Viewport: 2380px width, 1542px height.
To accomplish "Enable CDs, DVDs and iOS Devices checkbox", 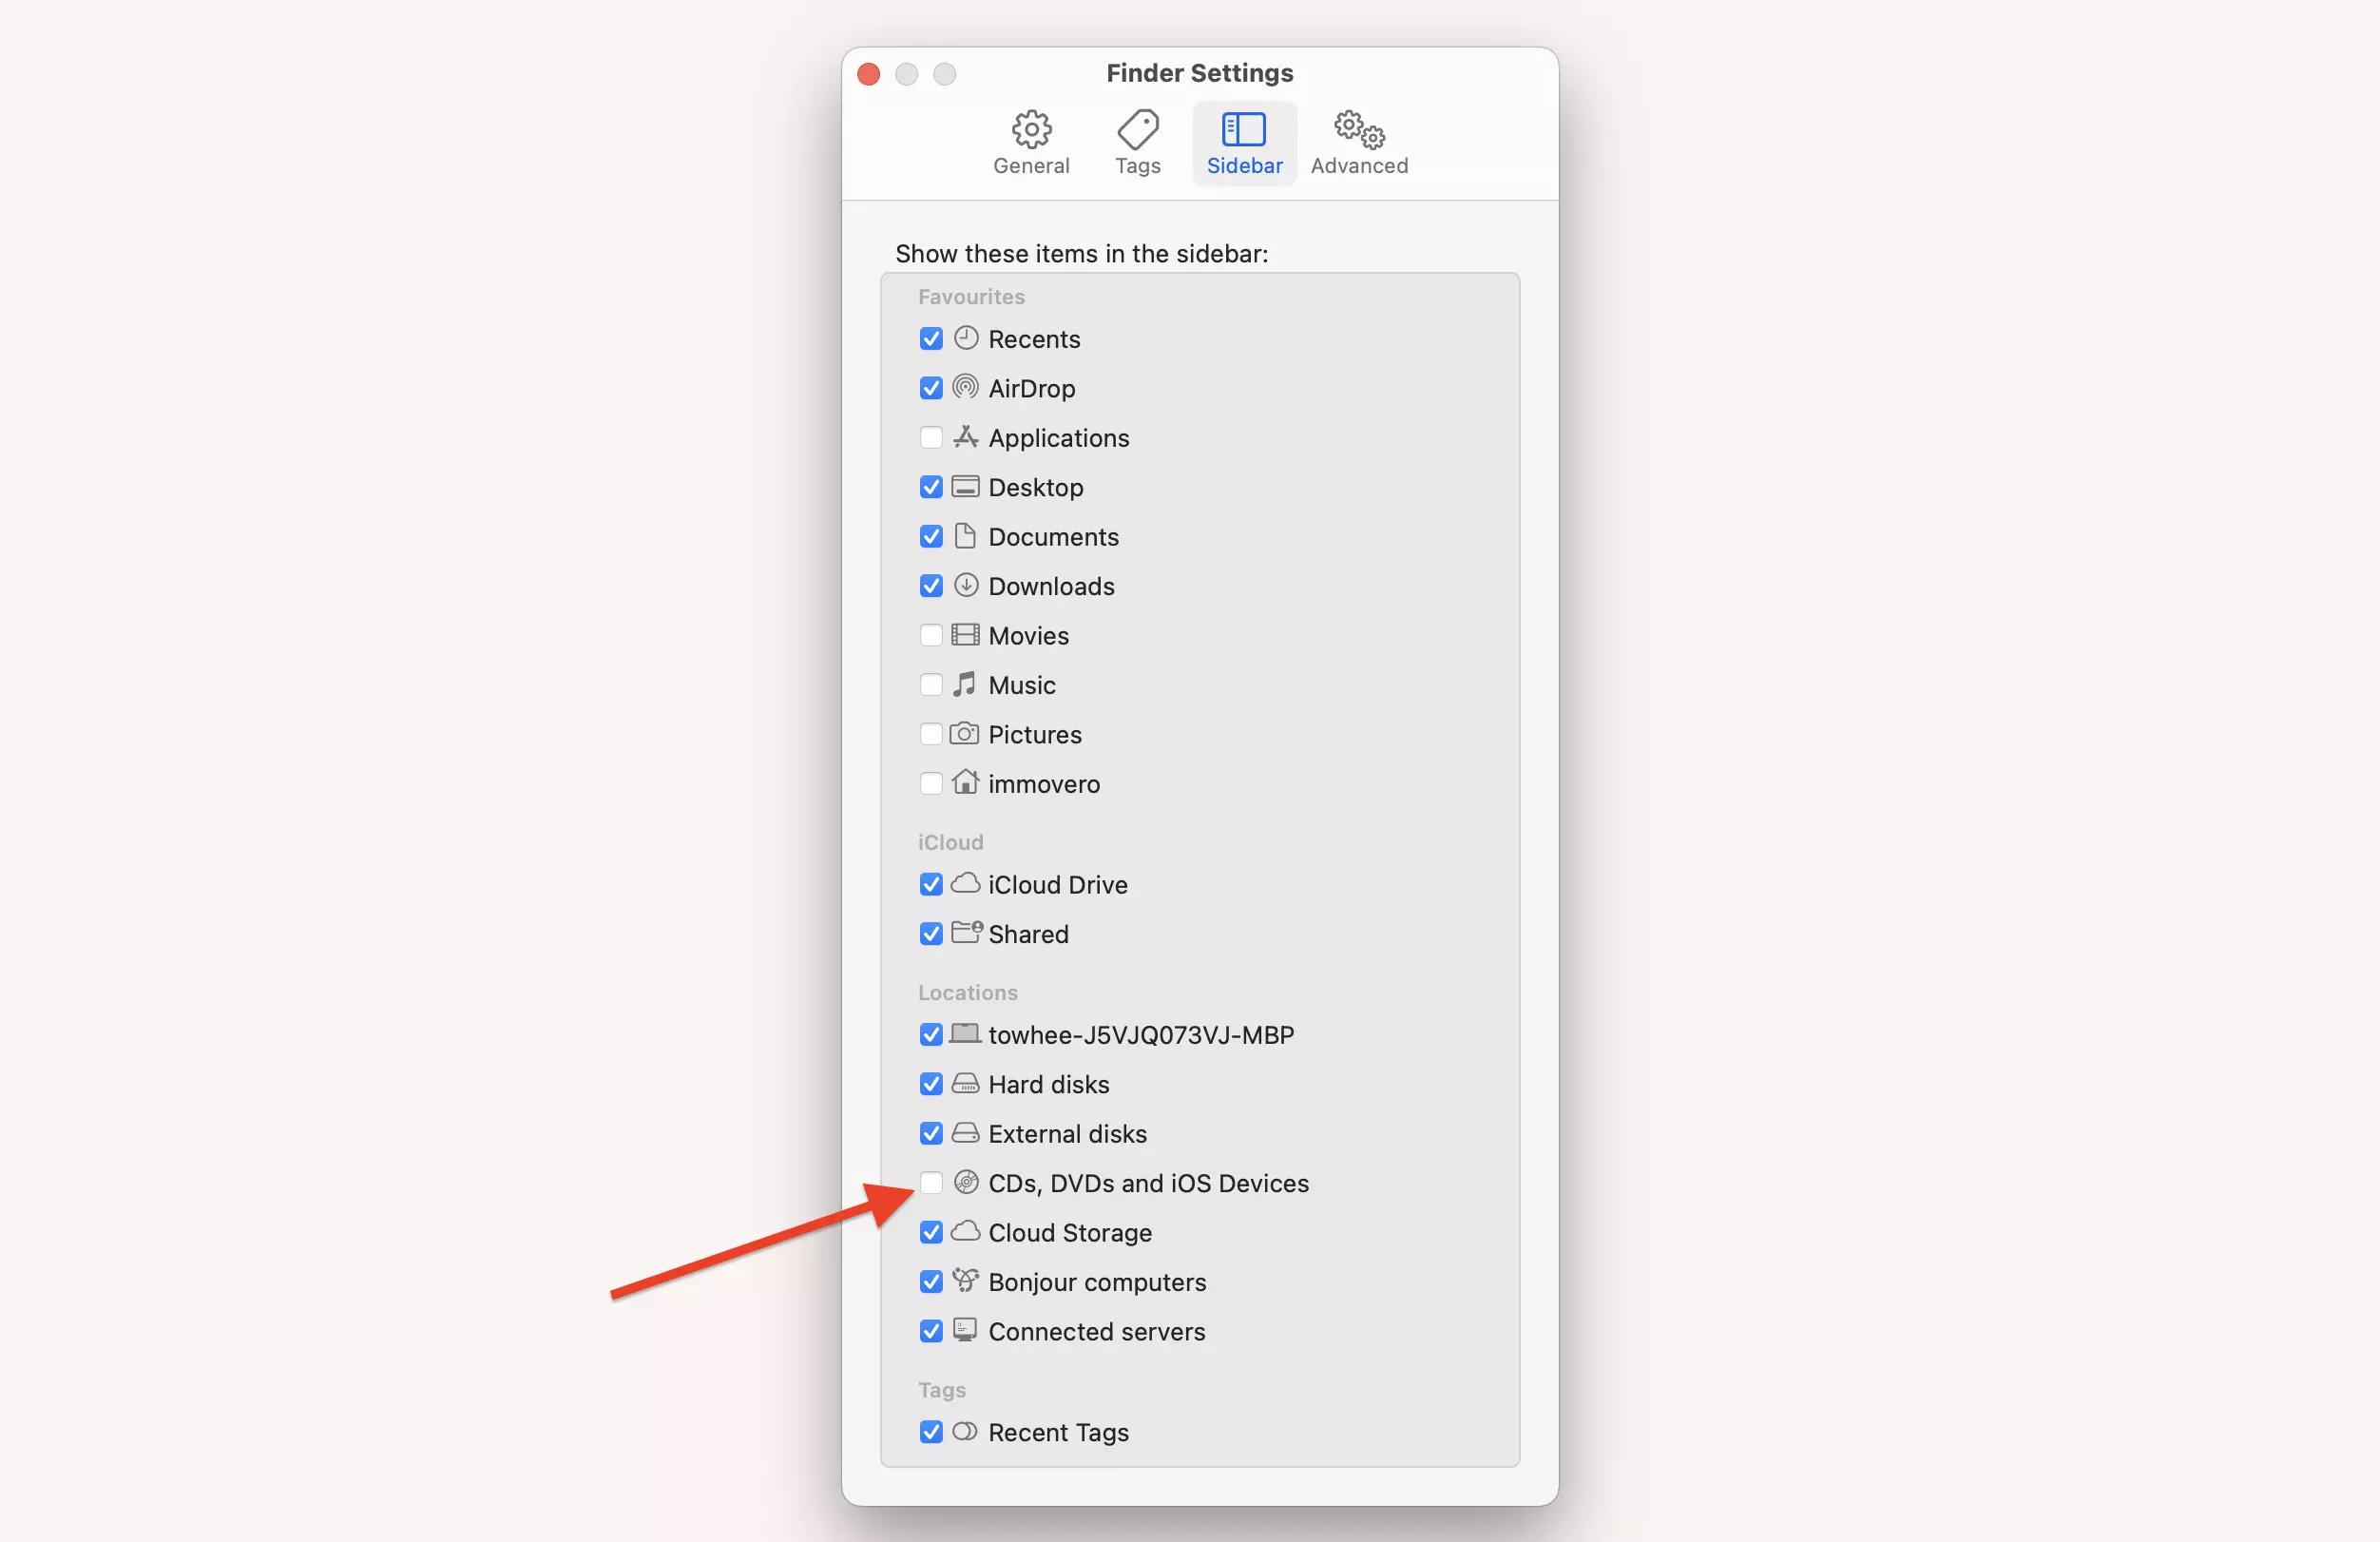I will [930, 1183].
